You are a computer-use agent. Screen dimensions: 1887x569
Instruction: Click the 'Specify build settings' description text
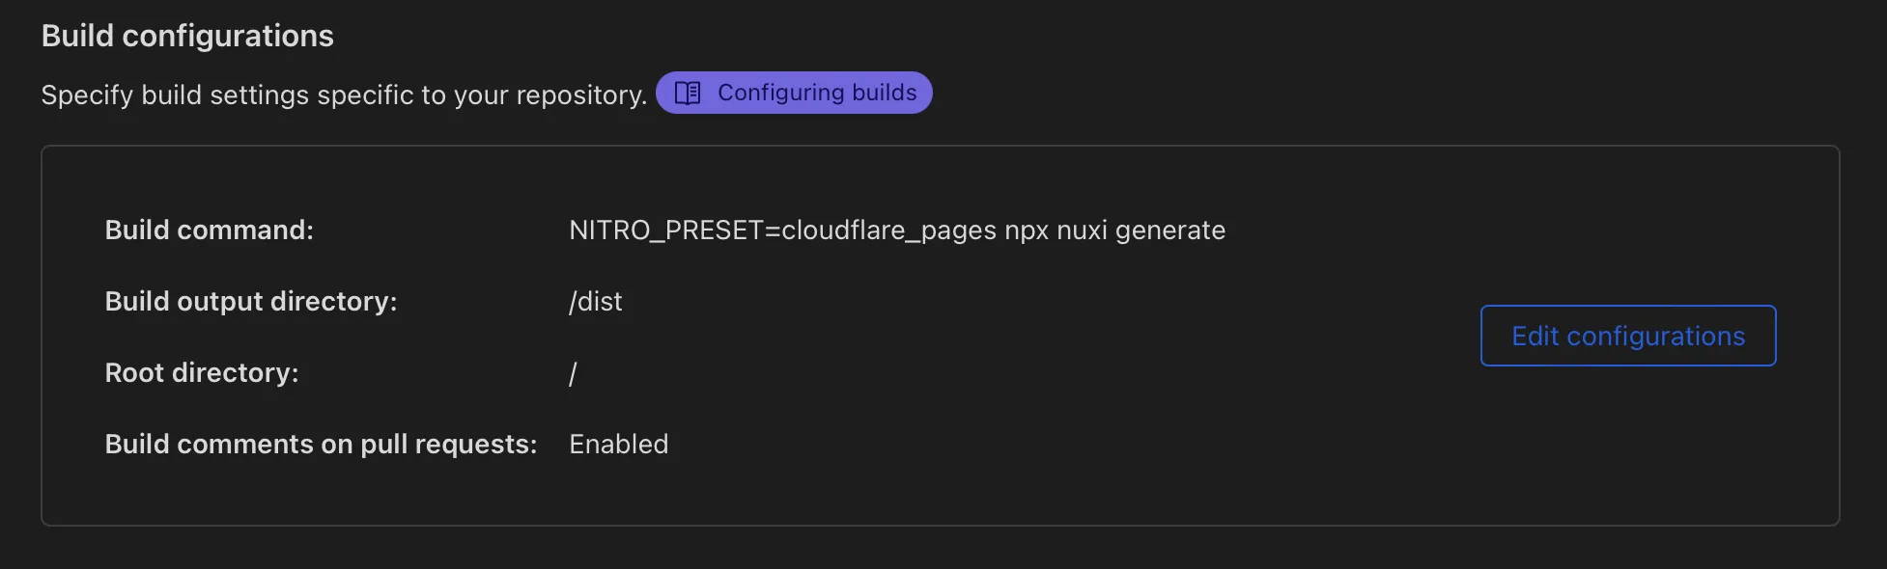coord(343,95)
